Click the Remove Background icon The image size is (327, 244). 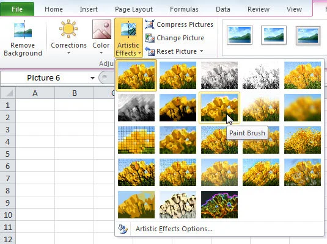pyautogui.click(x=23, y=29)
